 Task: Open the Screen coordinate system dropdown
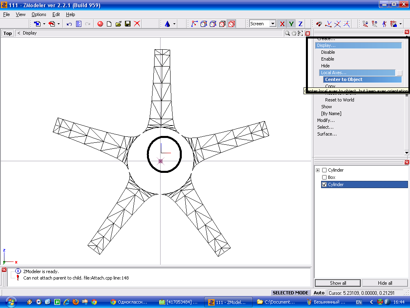(273, 24)
